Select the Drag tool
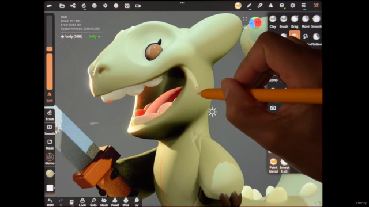The height and width of the screenshot is (207, 369). pos(295,22)
